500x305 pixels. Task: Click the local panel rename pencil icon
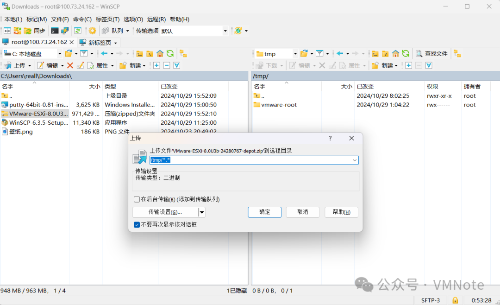pyautogui.click(x=80, y=65)
